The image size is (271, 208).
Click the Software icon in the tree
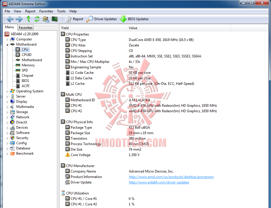[12, 133]
